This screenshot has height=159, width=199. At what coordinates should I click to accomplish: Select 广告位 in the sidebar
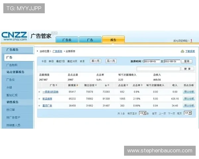point(11,80)
